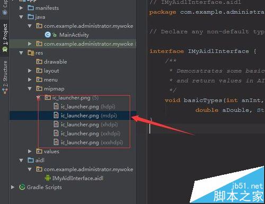Select the manifests tree item
The height and width of the screenshot is (204, 265).
[47, 8]
